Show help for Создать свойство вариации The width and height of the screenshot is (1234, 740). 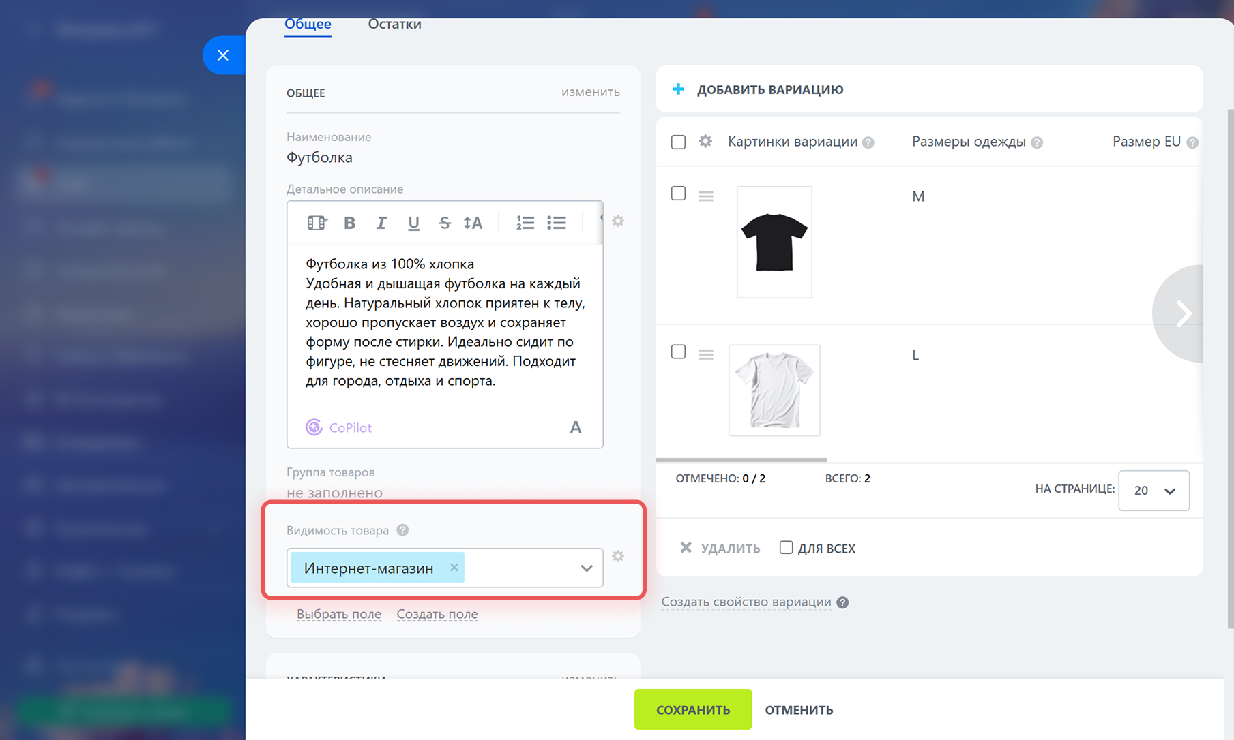pyautogui.click(x=842, y=602)
